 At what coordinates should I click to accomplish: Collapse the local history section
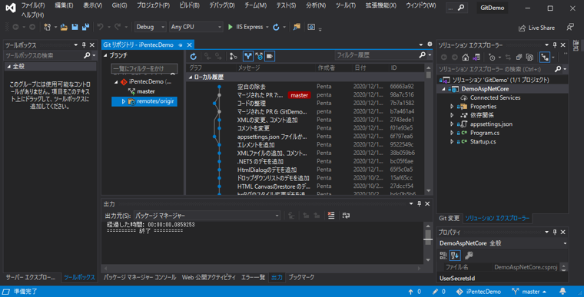(x=191, y=77)
